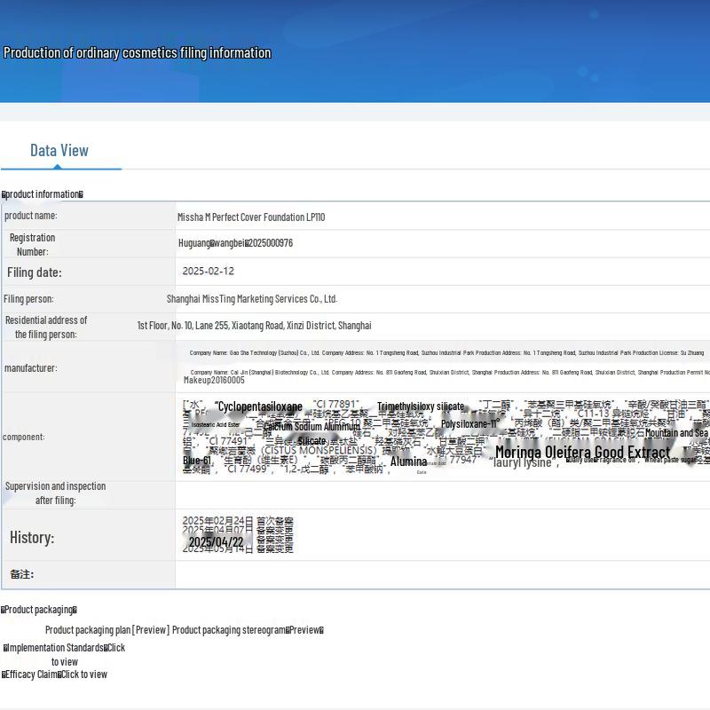Click the Cyclopentasiloxane component entry

click(x=259, y=406)
